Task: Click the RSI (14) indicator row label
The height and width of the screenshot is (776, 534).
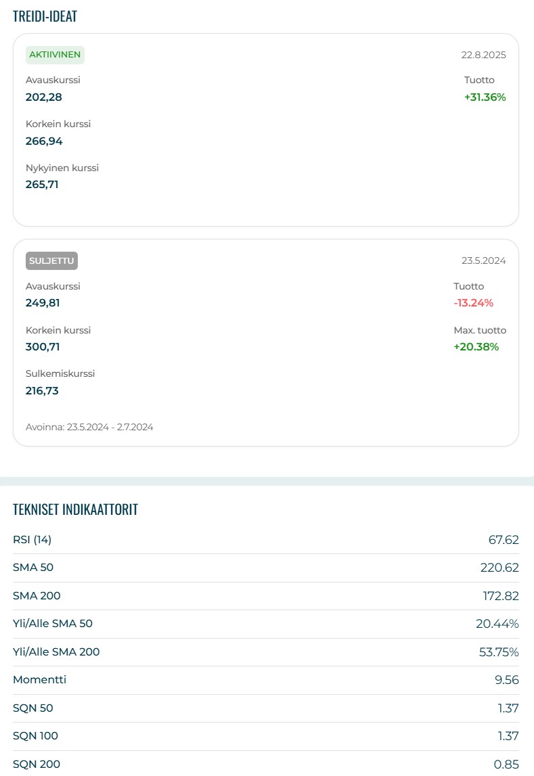Action: click(32, 539)
